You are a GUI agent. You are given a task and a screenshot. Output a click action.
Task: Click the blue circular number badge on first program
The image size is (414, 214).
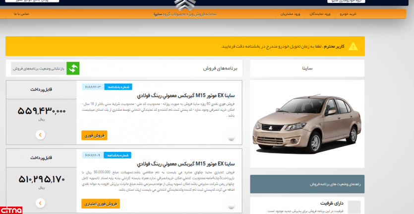(118, 87)
